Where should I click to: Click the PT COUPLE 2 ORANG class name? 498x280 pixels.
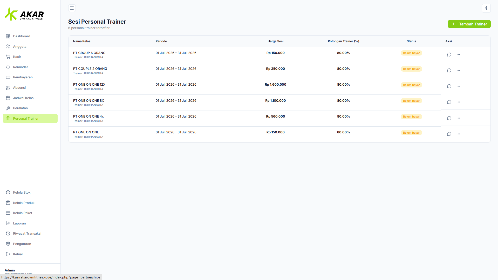click(x=90, y=69)
